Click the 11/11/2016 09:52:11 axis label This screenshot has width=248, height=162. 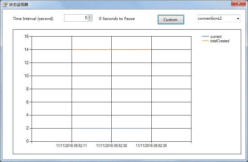pos(72,146)
